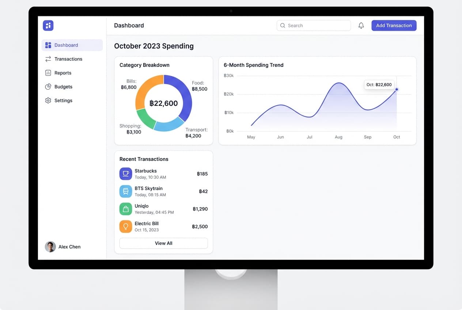Select Dashboard in the navigation menu

[66, 45]
